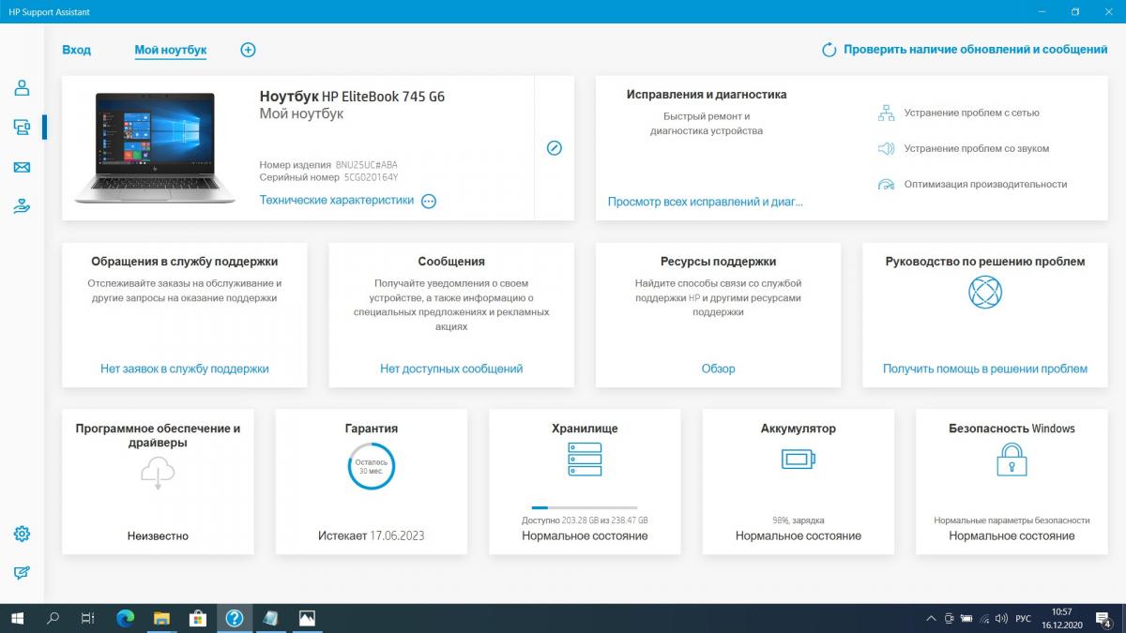The height and width of the screenshot is (633, 1126).
Task: Select the Мой ноутбук tab
Action: coord(170,51)
